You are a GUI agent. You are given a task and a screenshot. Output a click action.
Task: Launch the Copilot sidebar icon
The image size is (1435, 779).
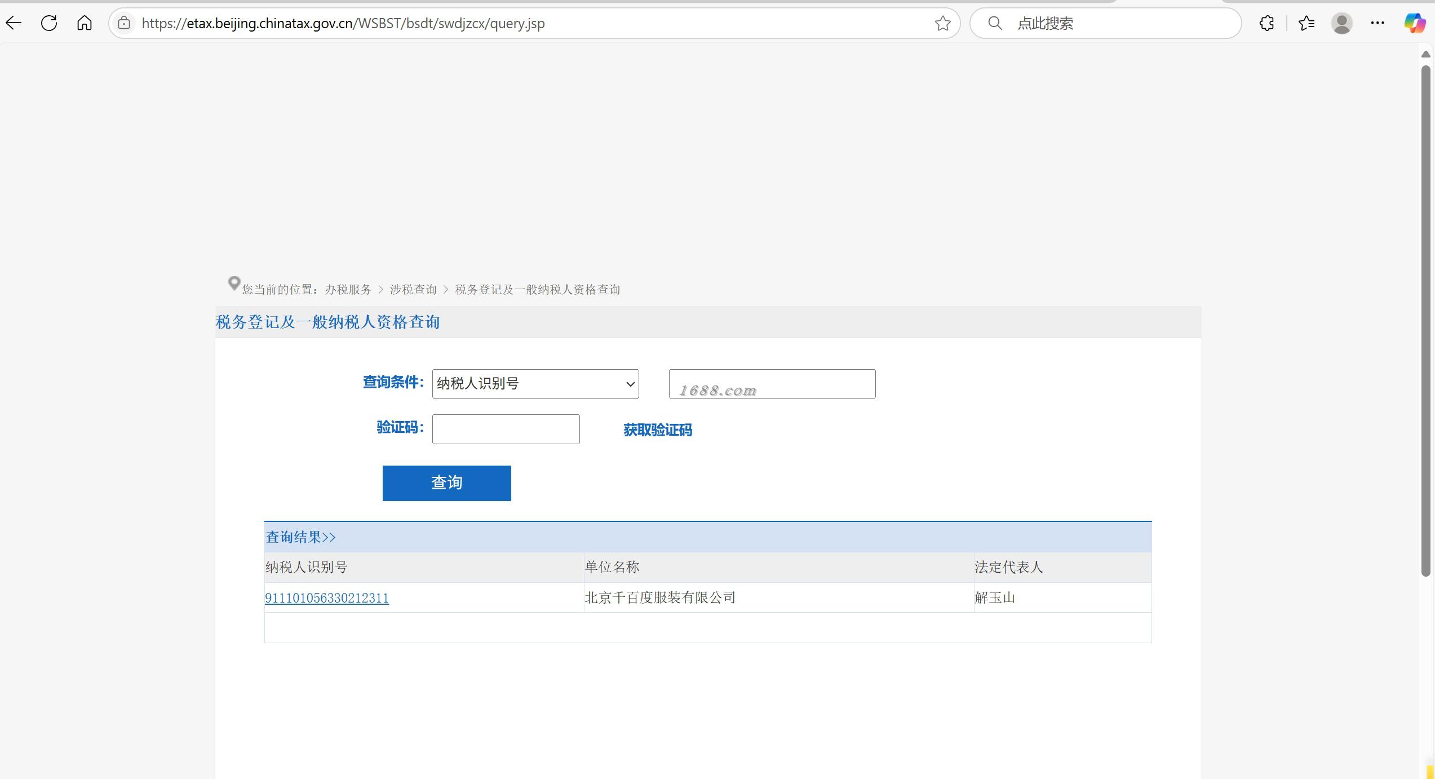tap(1414, 23)
